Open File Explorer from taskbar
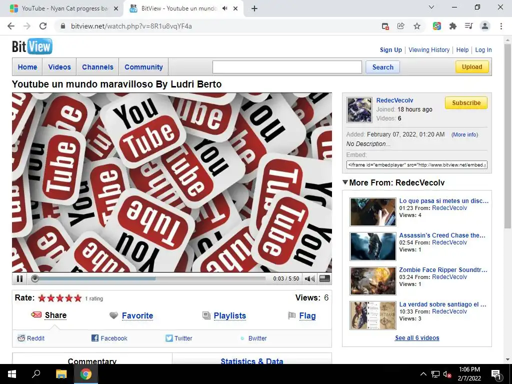This screenshot has height=384, width=512. [61, 374]
